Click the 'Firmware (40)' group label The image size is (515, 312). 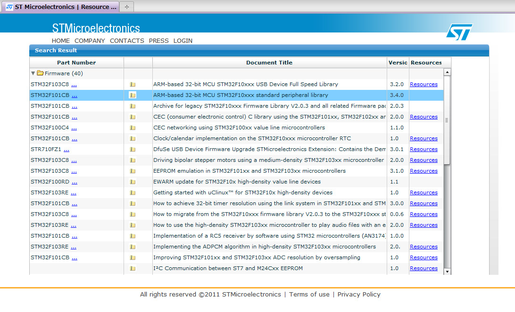pos(64,73)
